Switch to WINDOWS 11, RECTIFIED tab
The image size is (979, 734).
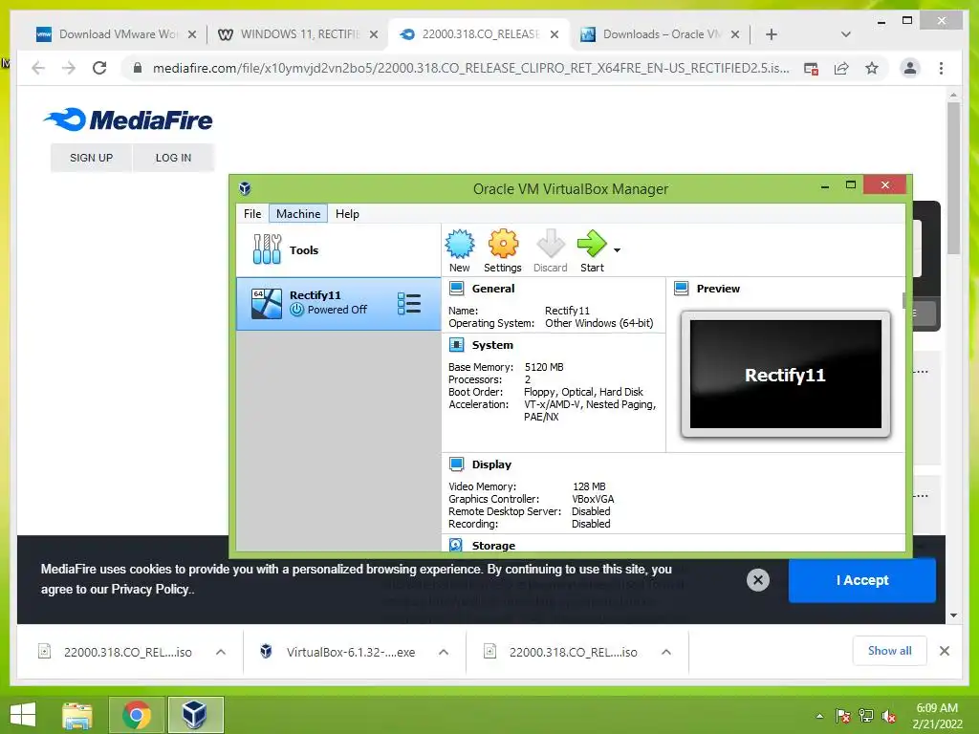tap(298, 34)
